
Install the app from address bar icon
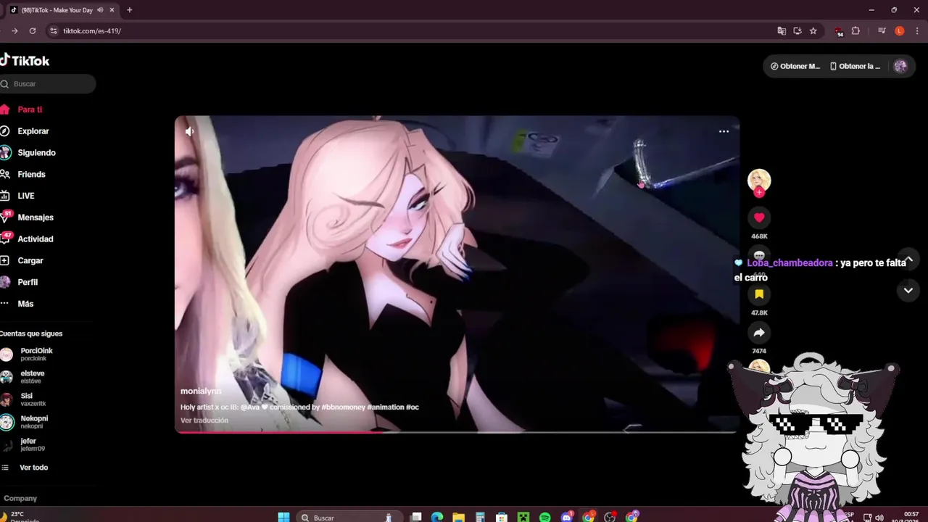point(797,31)
